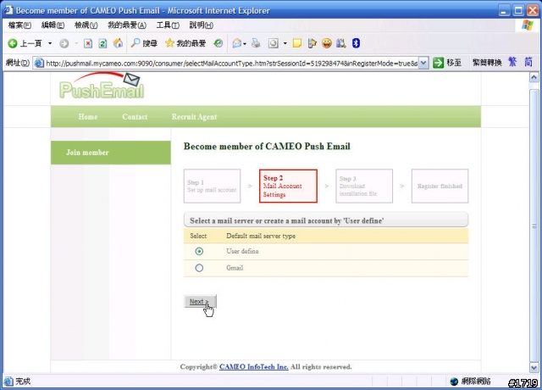Click the Internet zone globe in status bar

click(x=454, y=382)
